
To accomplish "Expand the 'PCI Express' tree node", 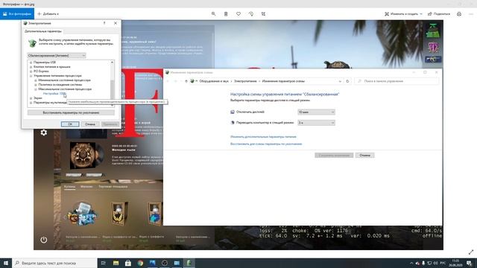I will tap(31, 71).
